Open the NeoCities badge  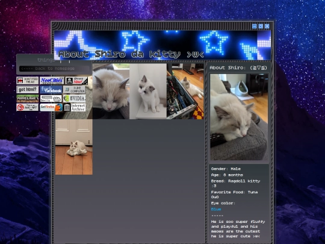pos(52,81)
